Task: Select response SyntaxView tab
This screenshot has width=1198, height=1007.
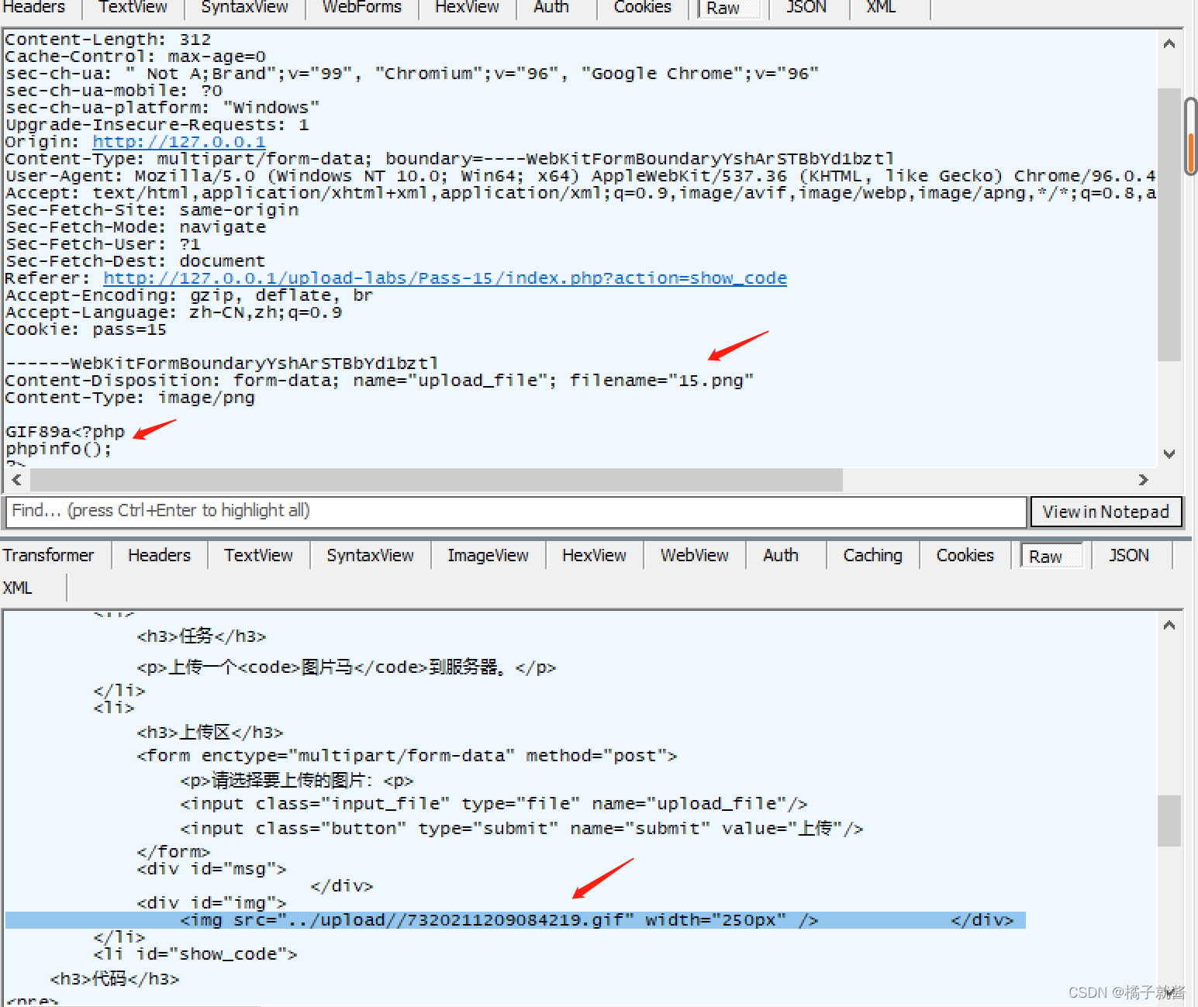Action: 370,555
